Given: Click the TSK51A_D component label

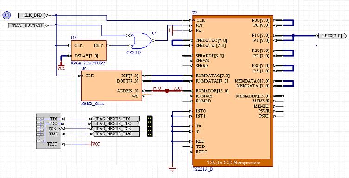Looking at the screenshot, I should click(202, 169).
